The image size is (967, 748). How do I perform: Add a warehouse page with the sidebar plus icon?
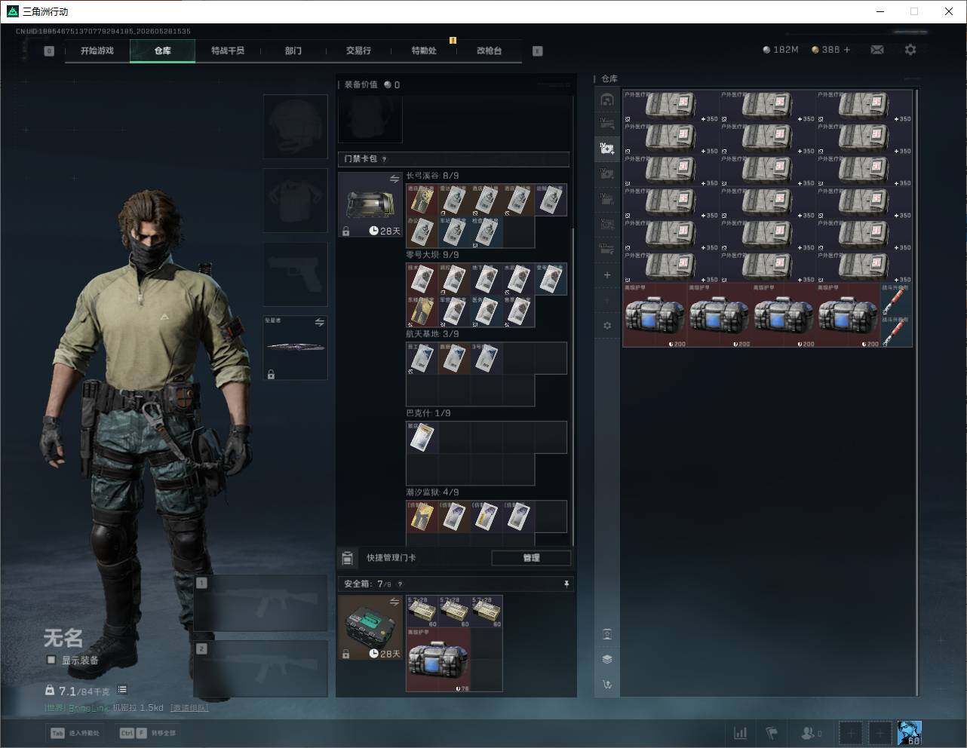tap(607, 275)
